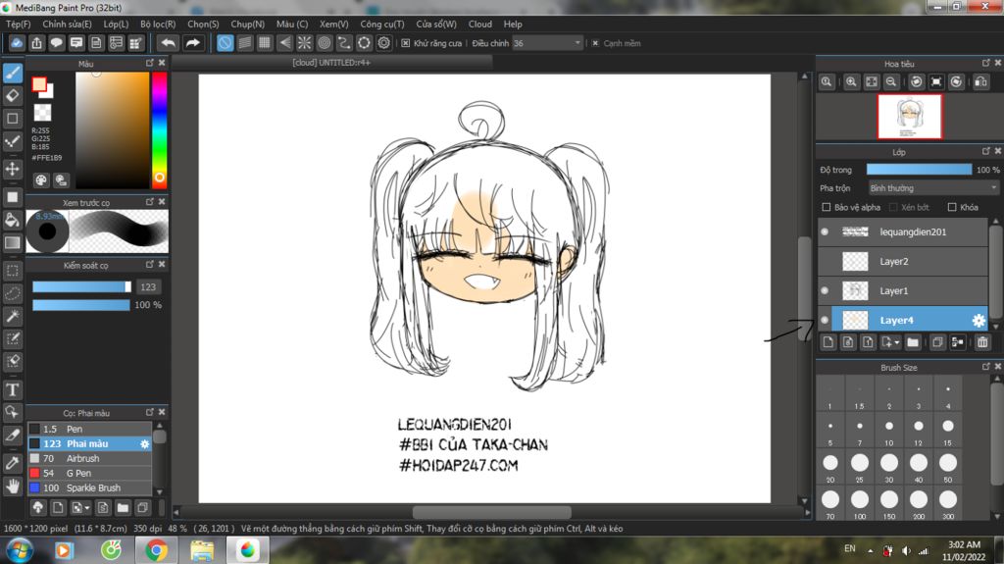Viewport: 1004px width, 564px height.
Task: Click the foreground color swatch
Action: point(39,84)
